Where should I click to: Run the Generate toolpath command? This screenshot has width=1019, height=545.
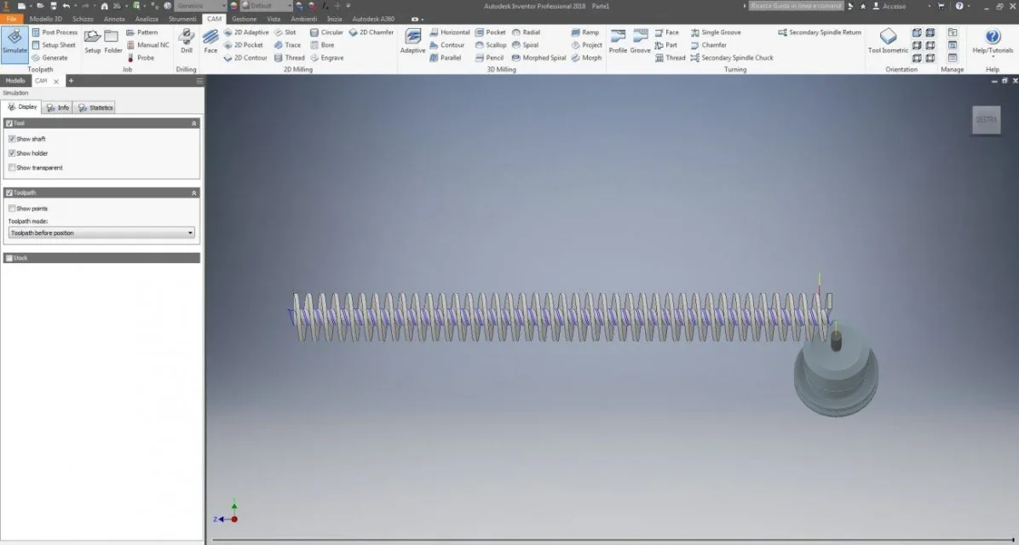[x=49, y=58]
